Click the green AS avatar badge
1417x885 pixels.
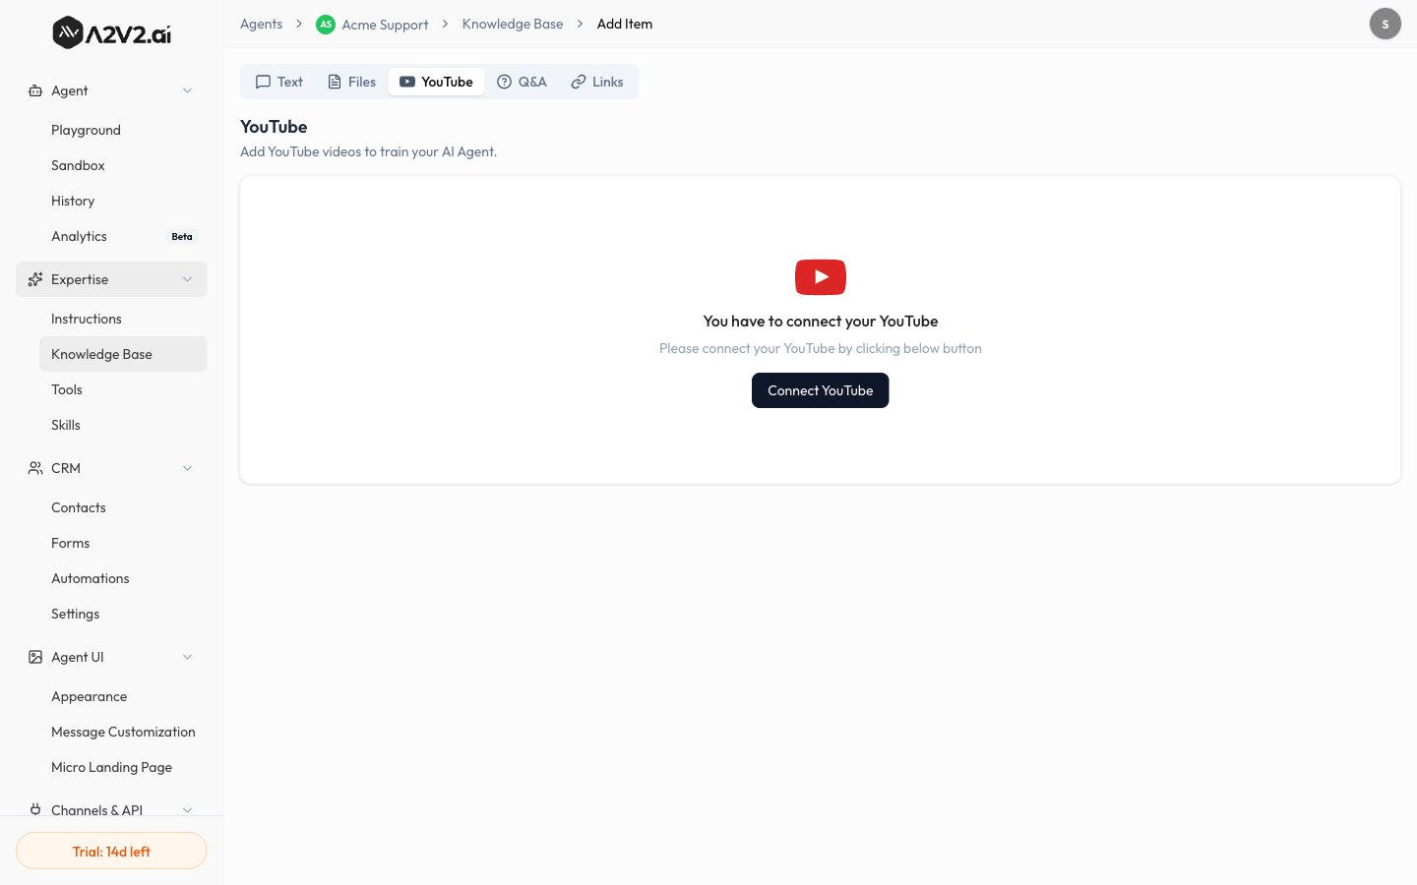[326, 25]
